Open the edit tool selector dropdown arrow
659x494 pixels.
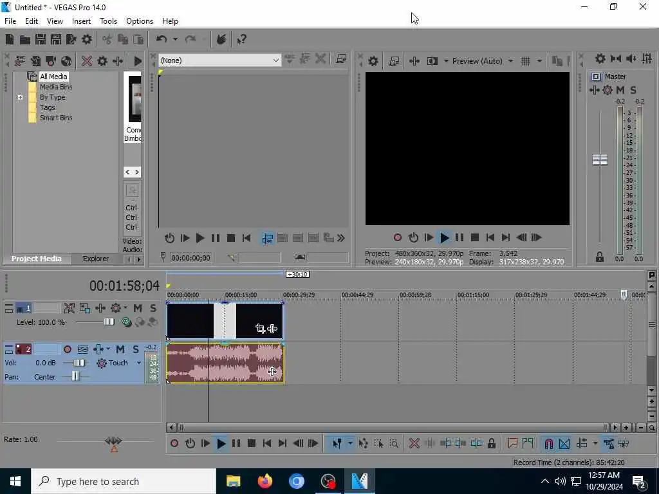pyautogui.click(x=349, y=443)
